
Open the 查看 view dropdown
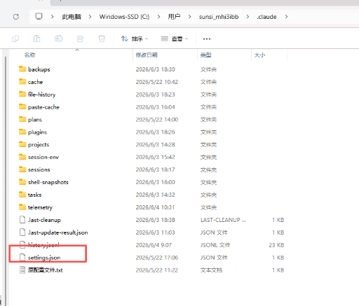(175, 39)
